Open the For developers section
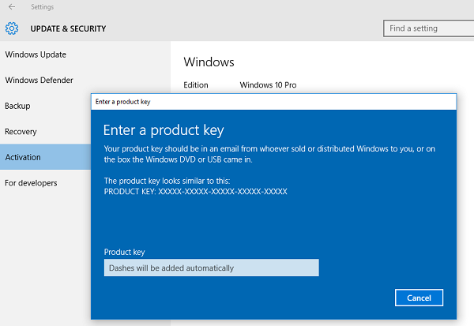Screen dimensions: 474x326 tap(31, 183)
